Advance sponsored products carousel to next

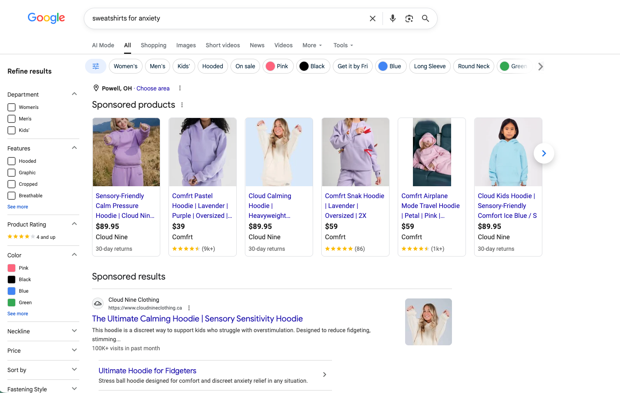[x=544, y=153]
